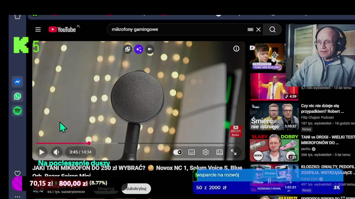
Task: Open the YouTube hamburger guide menu
Action: pos(38,30)
